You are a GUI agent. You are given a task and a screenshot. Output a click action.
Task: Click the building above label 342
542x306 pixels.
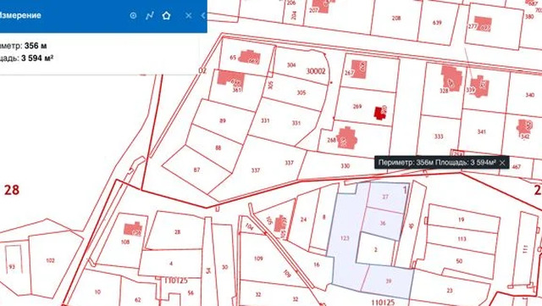[525, 126]
